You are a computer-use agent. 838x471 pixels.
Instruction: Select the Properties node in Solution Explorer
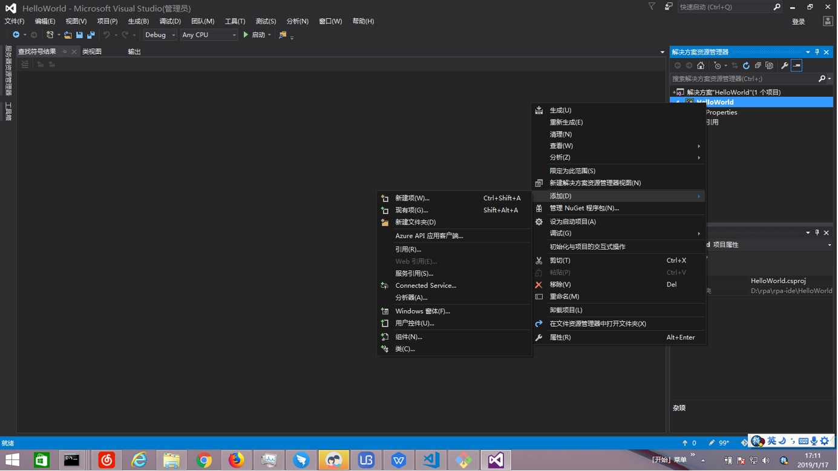click(721, 112)
